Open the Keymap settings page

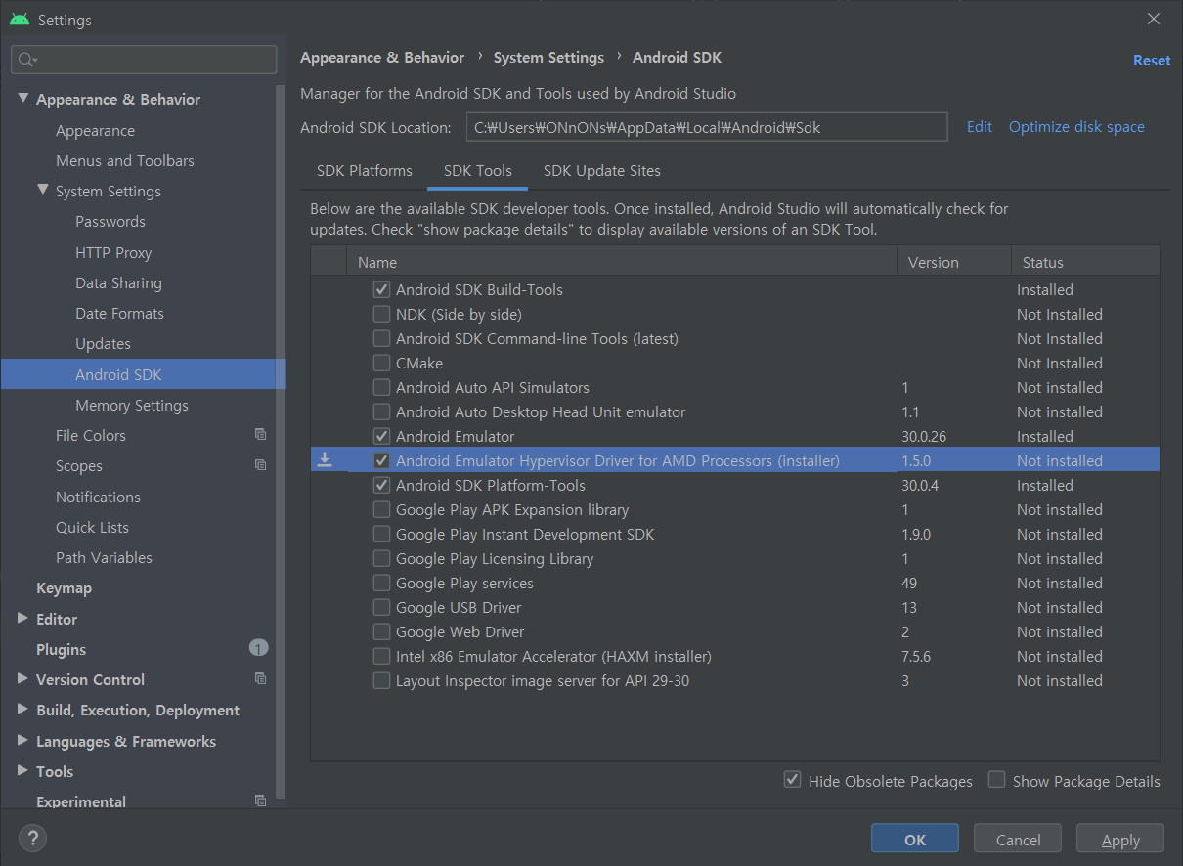click(64, 587)
